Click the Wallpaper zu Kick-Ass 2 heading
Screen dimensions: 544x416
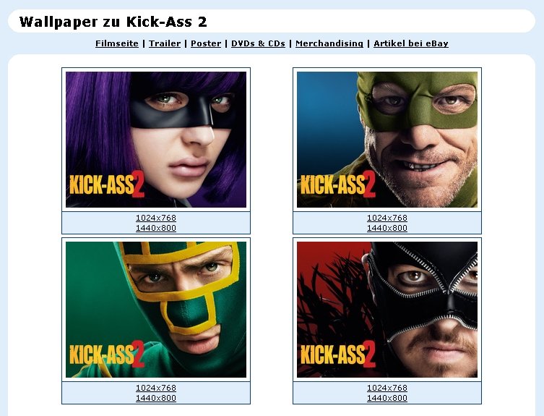(113, 22)
